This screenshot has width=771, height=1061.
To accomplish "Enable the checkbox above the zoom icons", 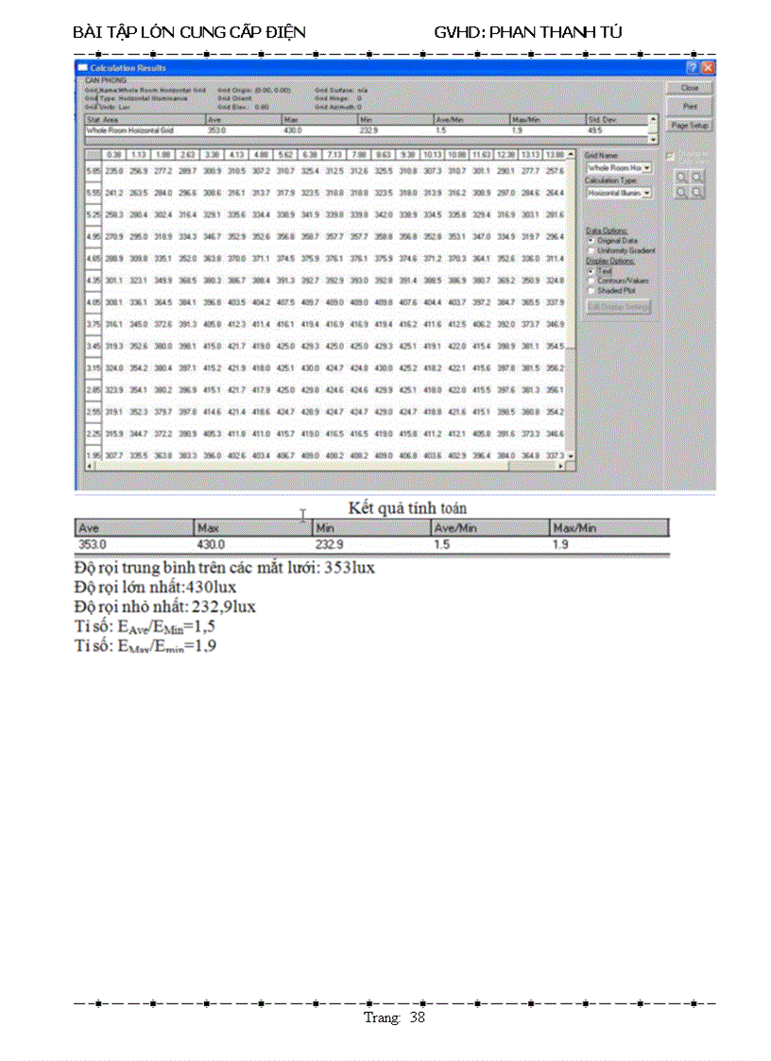I will pos(670,157).
